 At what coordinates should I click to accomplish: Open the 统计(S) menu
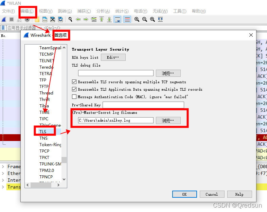click(122, 11)
